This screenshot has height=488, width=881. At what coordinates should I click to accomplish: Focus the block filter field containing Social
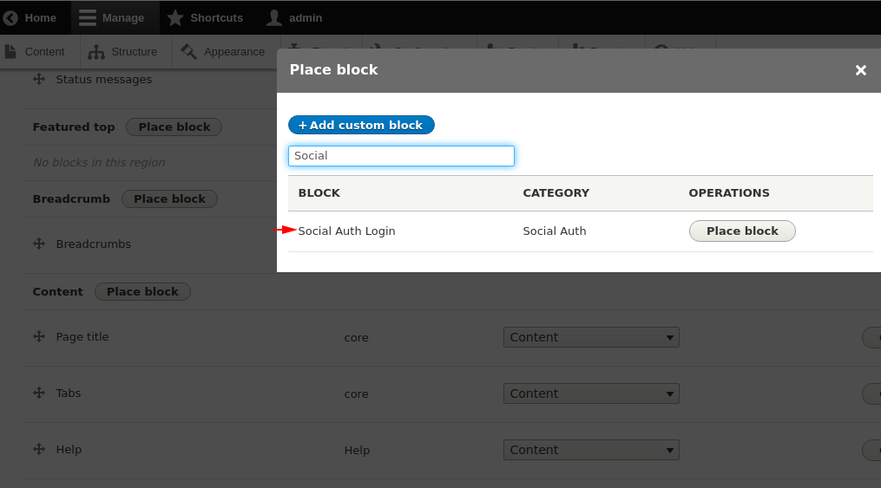coord(401,156)
